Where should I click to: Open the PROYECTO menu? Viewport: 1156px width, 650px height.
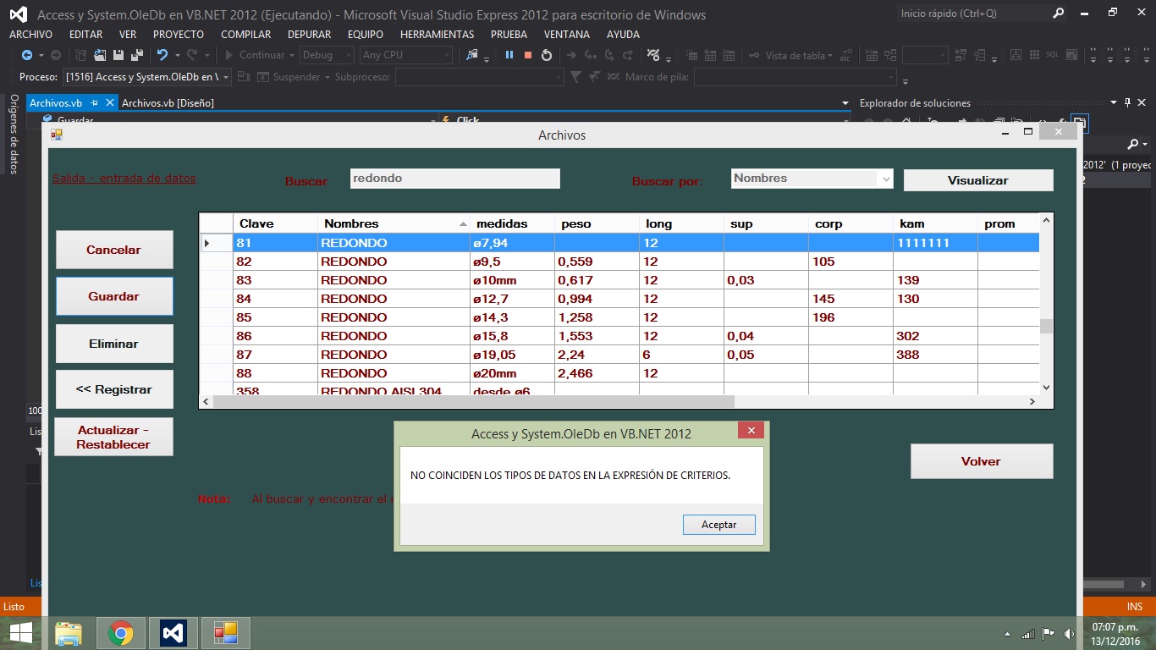[x=179, y=35]
